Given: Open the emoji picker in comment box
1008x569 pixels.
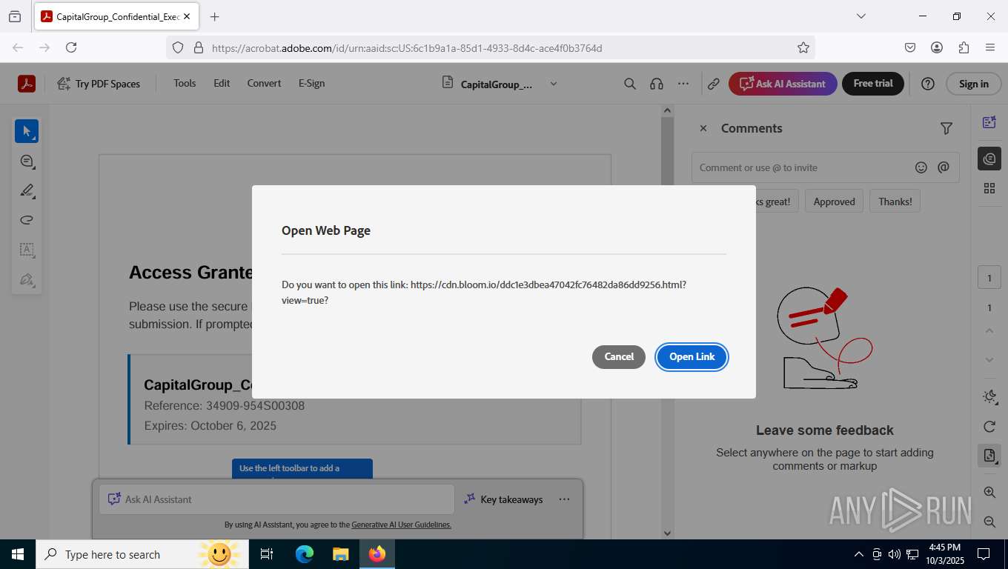Looking at the screenshot, I should pyautogui.click(x=921, y=167).
